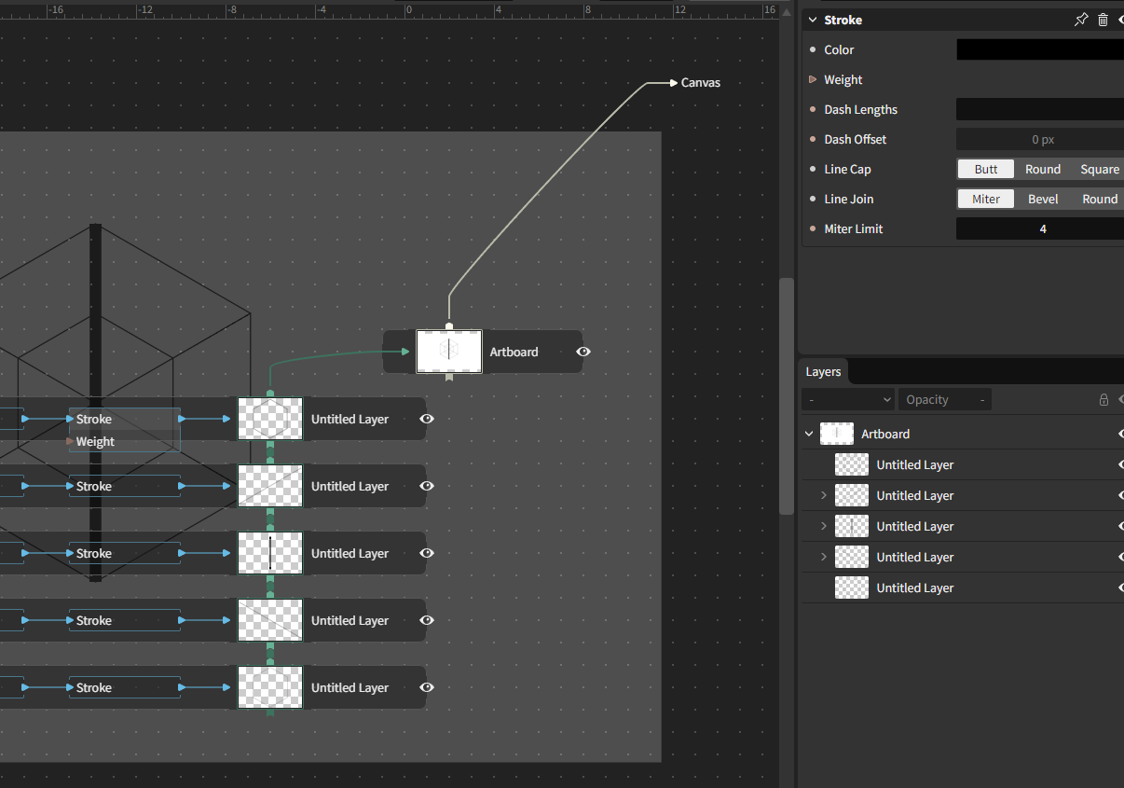
Task: Select the Stroke node with Weight
Action: click(x=124, y=430)
